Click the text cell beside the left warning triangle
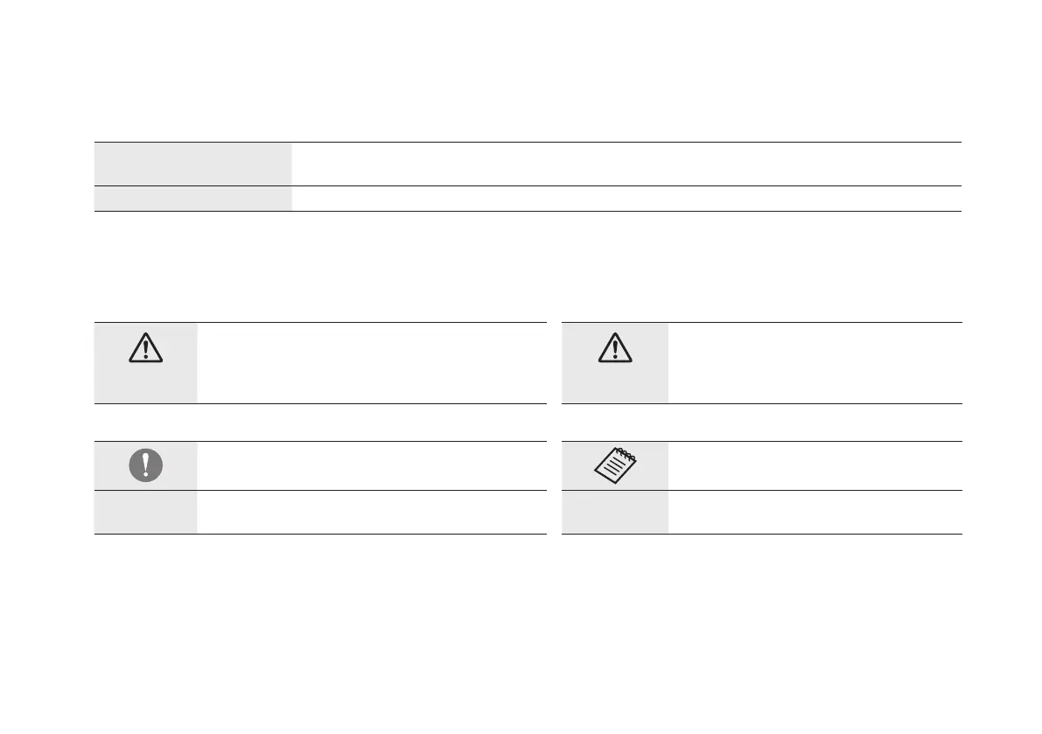Viewport: 1042px width, 734px height. coord(372,362)
